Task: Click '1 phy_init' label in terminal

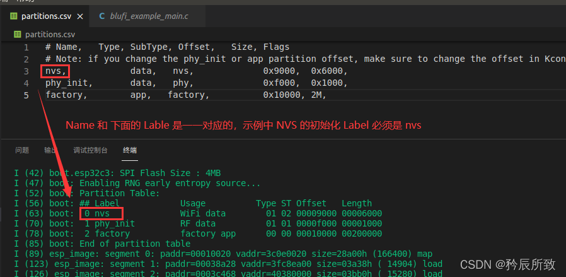Action: [110, 223]
